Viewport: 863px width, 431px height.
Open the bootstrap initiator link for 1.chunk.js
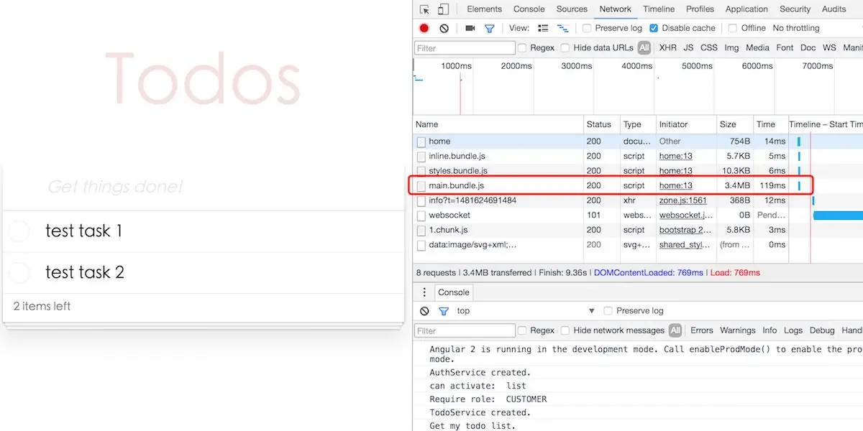pos(685,231)
